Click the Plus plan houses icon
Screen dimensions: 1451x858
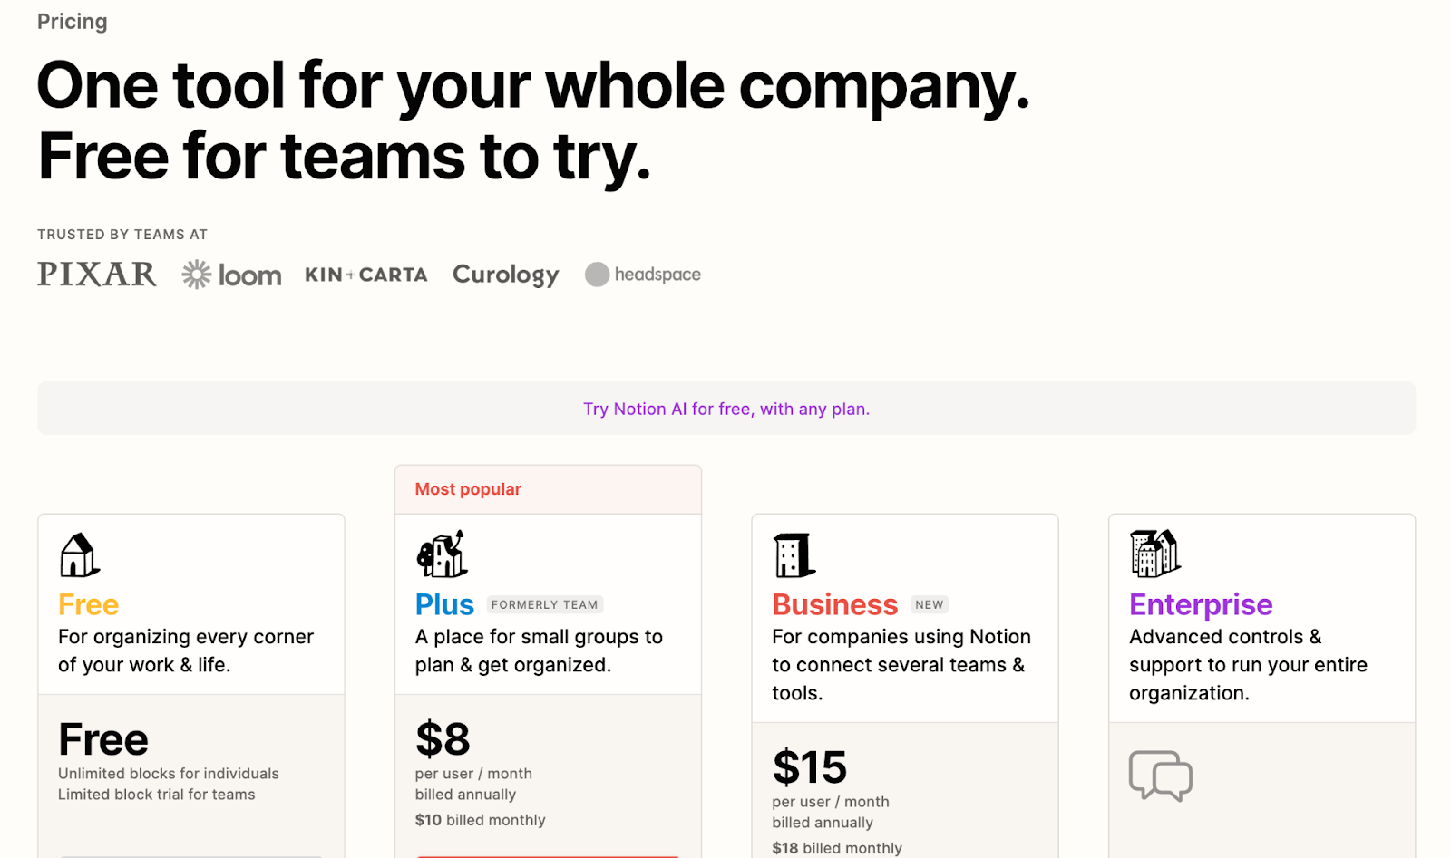442,554
